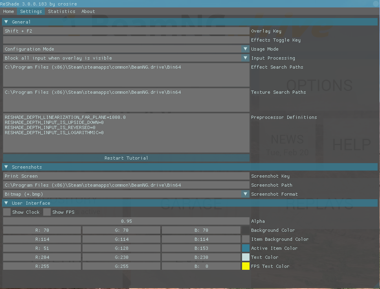The height and width of the screenshot is (289, 380).
Task: Click the Overlay Key field showing Shift + F2
Action: click(126, 31)
